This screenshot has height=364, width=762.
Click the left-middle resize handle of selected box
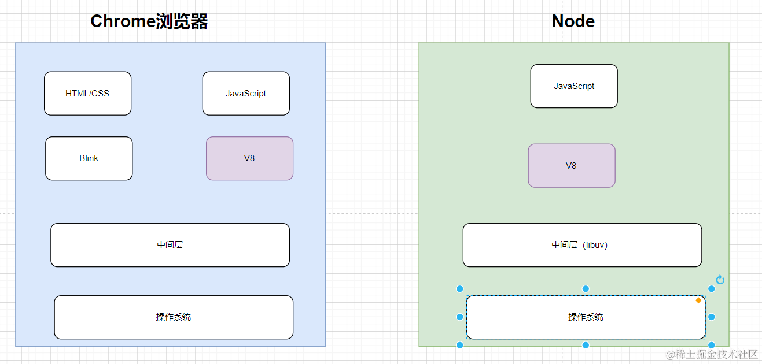pyautogui.click(x=460, y=317)
